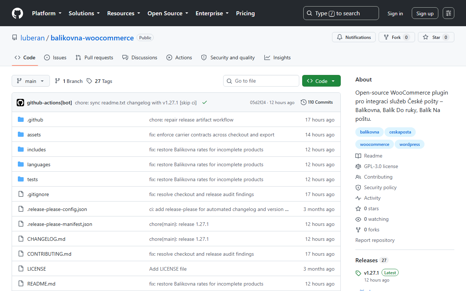Switch to the Pull requests tab
466x291 pixels.
tap(94, 57)
